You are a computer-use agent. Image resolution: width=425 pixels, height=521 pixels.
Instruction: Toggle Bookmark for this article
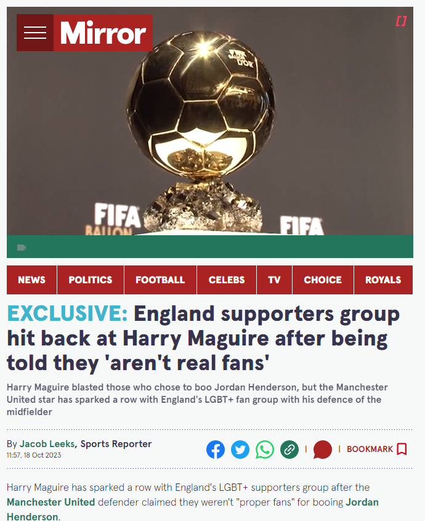tap(376, 449)
